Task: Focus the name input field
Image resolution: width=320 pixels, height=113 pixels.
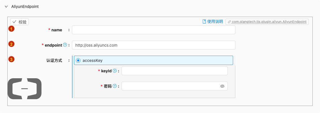Action: point(154,30)
